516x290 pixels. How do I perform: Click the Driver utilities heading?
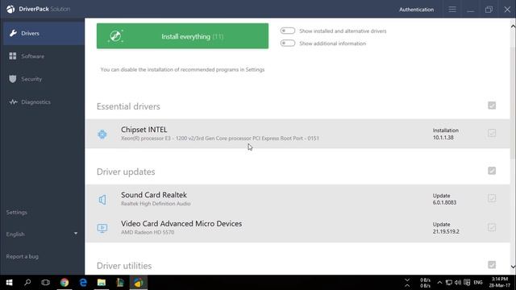point(124,266)
